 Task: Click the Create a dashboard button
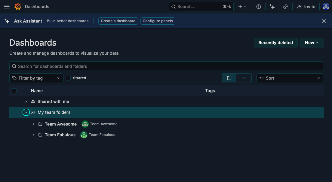tap(118, 21)
